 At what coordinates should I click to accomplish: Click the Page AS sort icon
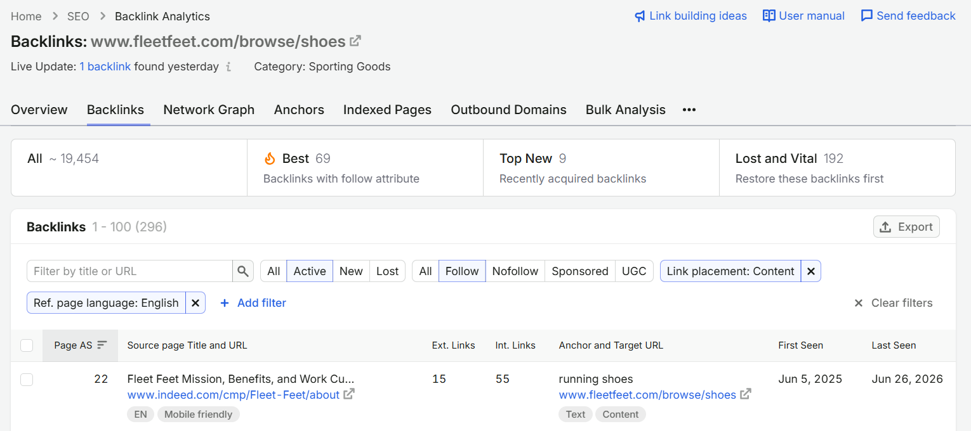[102, 345]
